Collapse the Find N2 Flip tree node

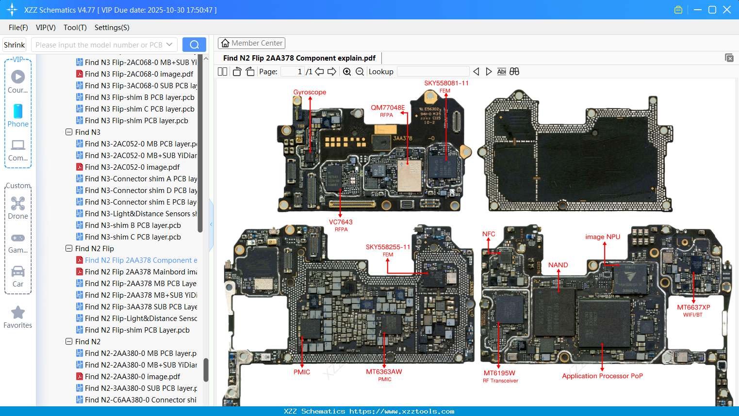pyautogui.click(x=68, y=248)
